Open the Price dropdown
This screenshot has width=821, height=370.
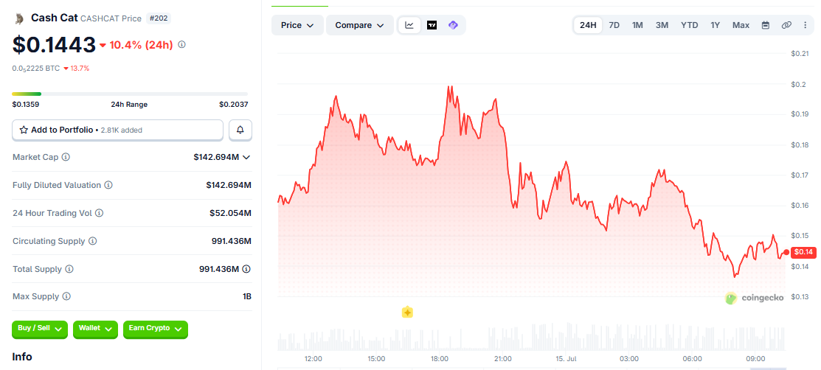click(297, 25)
